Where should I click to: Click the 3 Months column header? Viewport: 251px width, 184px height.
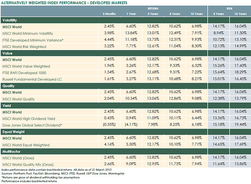click(109, 14)
